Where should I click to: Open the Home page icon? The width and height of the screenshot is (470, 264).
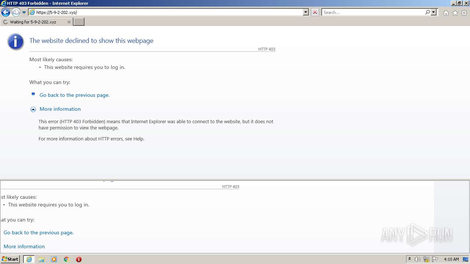coord(446,13)
